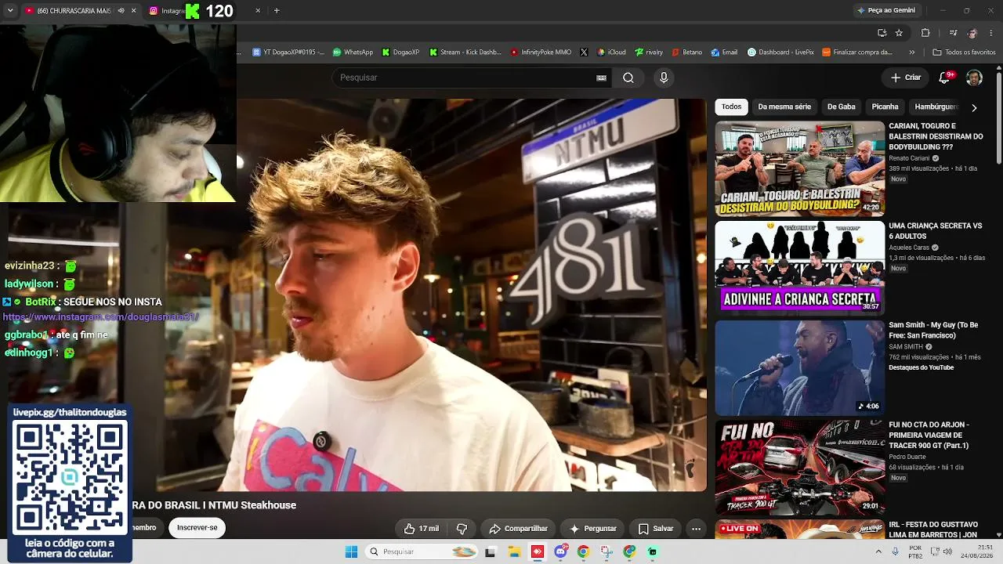Open the Pedro Duarte channel name
1003x564 pixels.
pos(909,457)
